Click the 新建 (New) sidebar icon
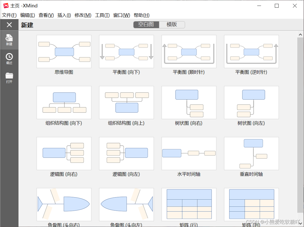The image size is (304, 227). pos(9,40)
